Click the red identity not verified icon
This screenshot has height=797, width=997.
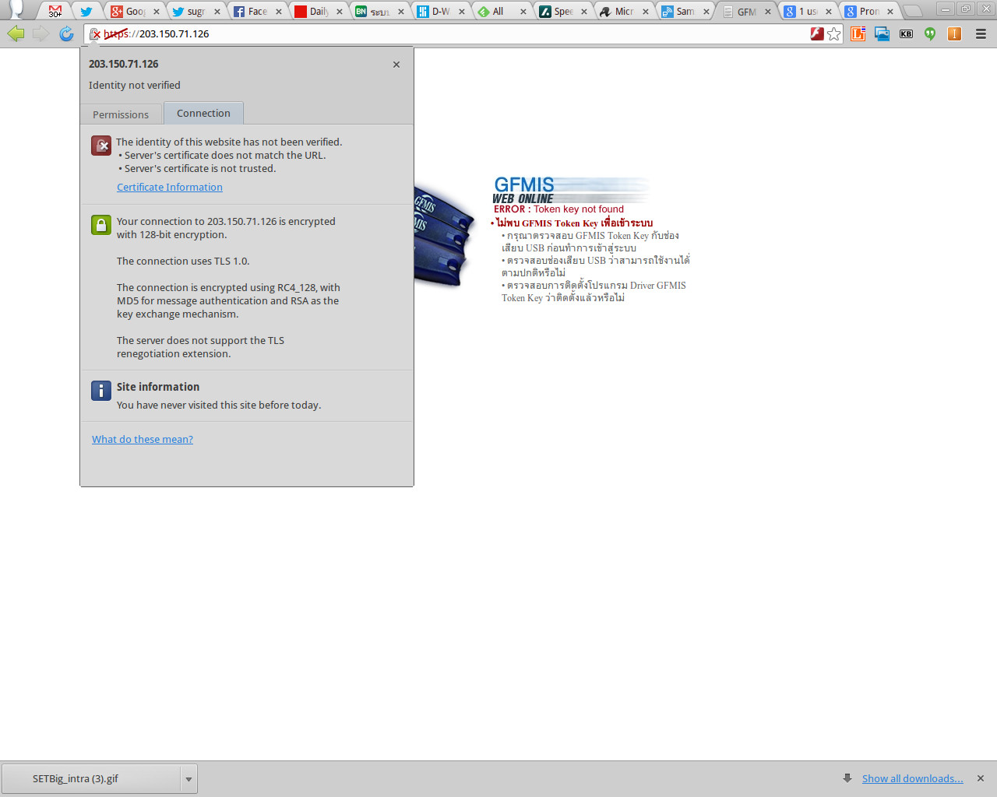pos(101,146)
